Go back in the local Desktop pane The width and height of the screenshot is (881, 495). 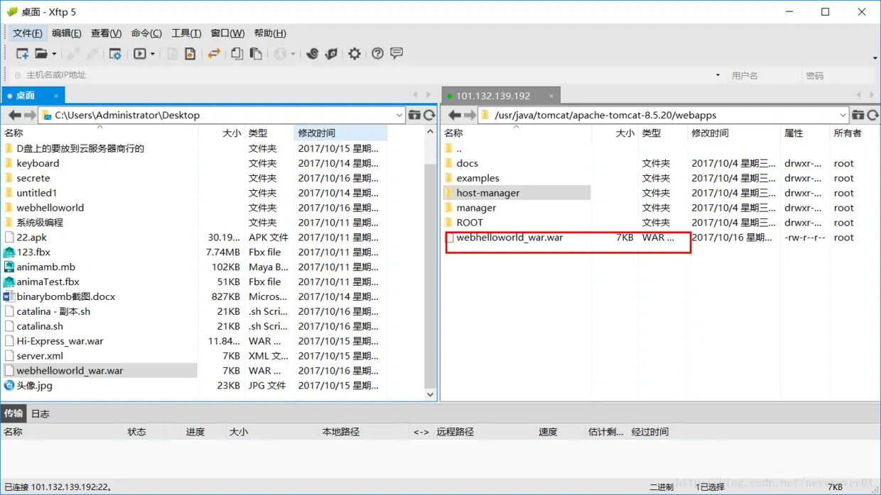click(14, 115)
